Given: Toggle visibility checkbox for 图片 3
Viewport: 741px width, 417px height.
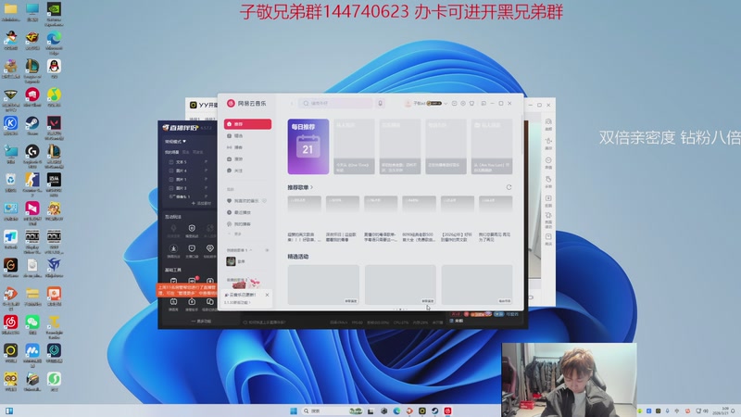Looking at the screenshot, I should point(171,188).
